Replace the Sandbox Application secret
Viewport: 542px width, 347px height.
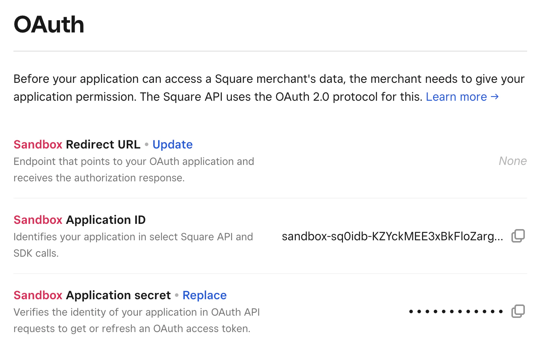point(204,295)
